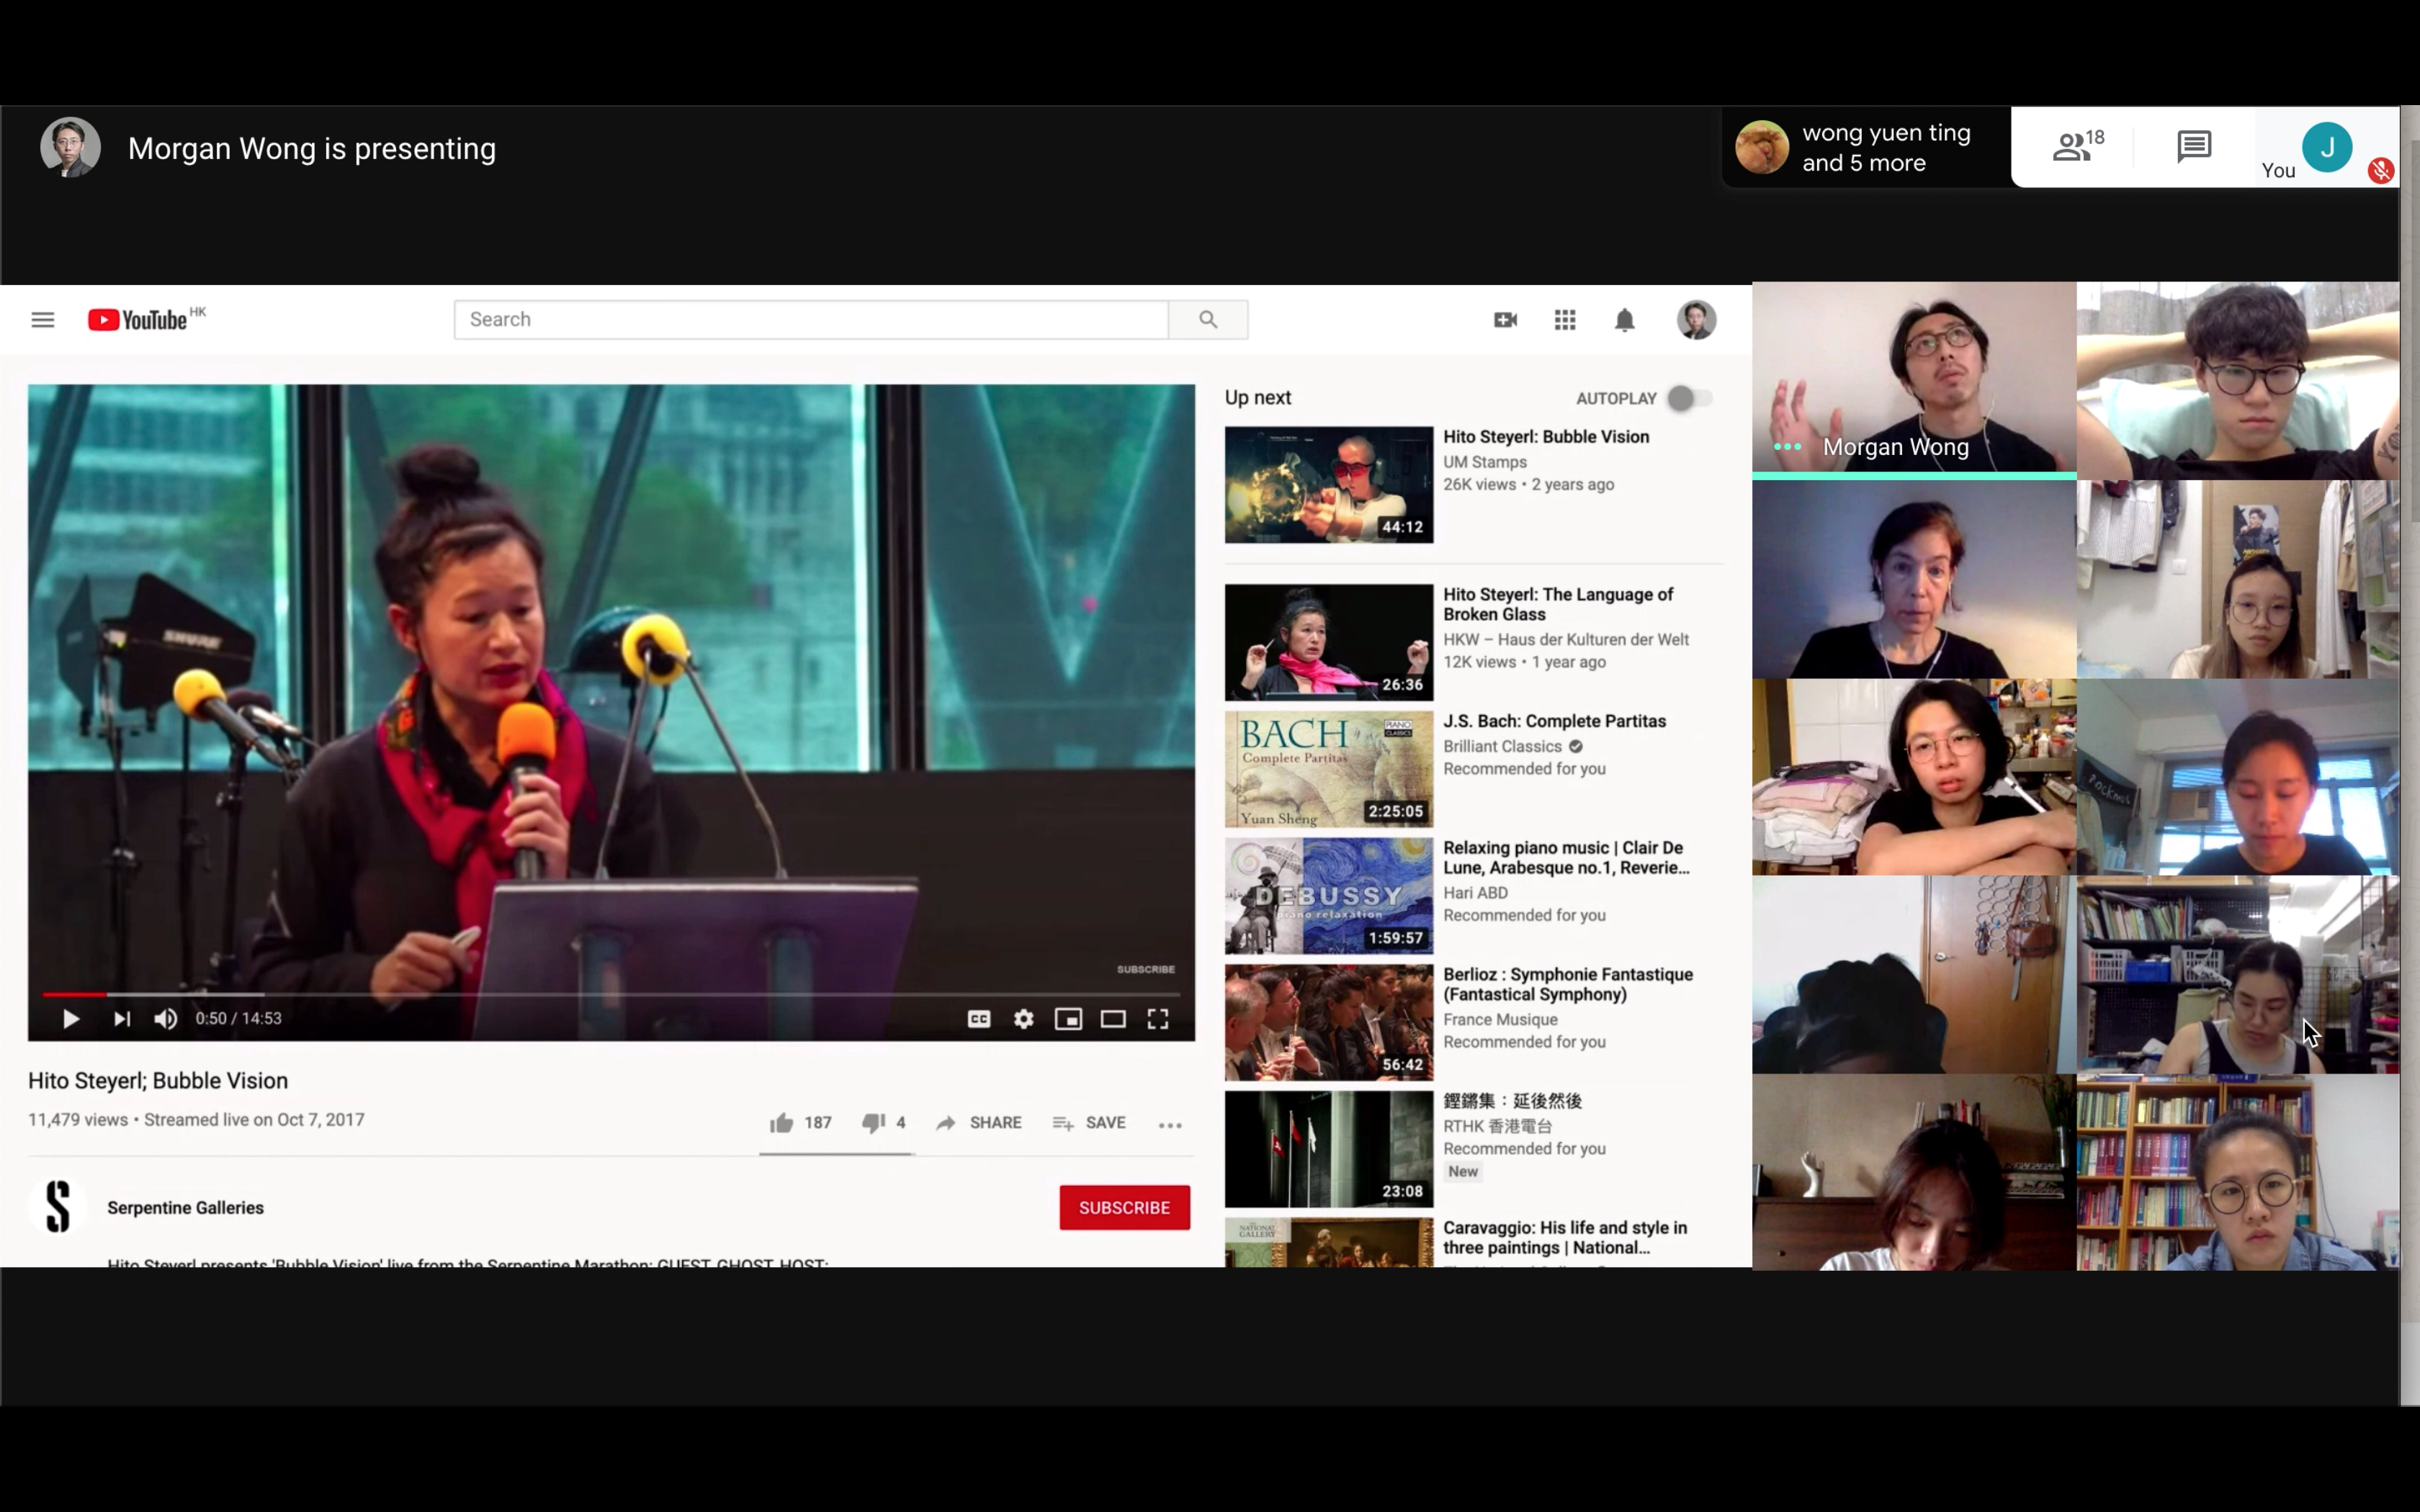The height and width of the screenshot is (1512, 2420).
Task: Open the create video camera icon
Action: 1505,320
